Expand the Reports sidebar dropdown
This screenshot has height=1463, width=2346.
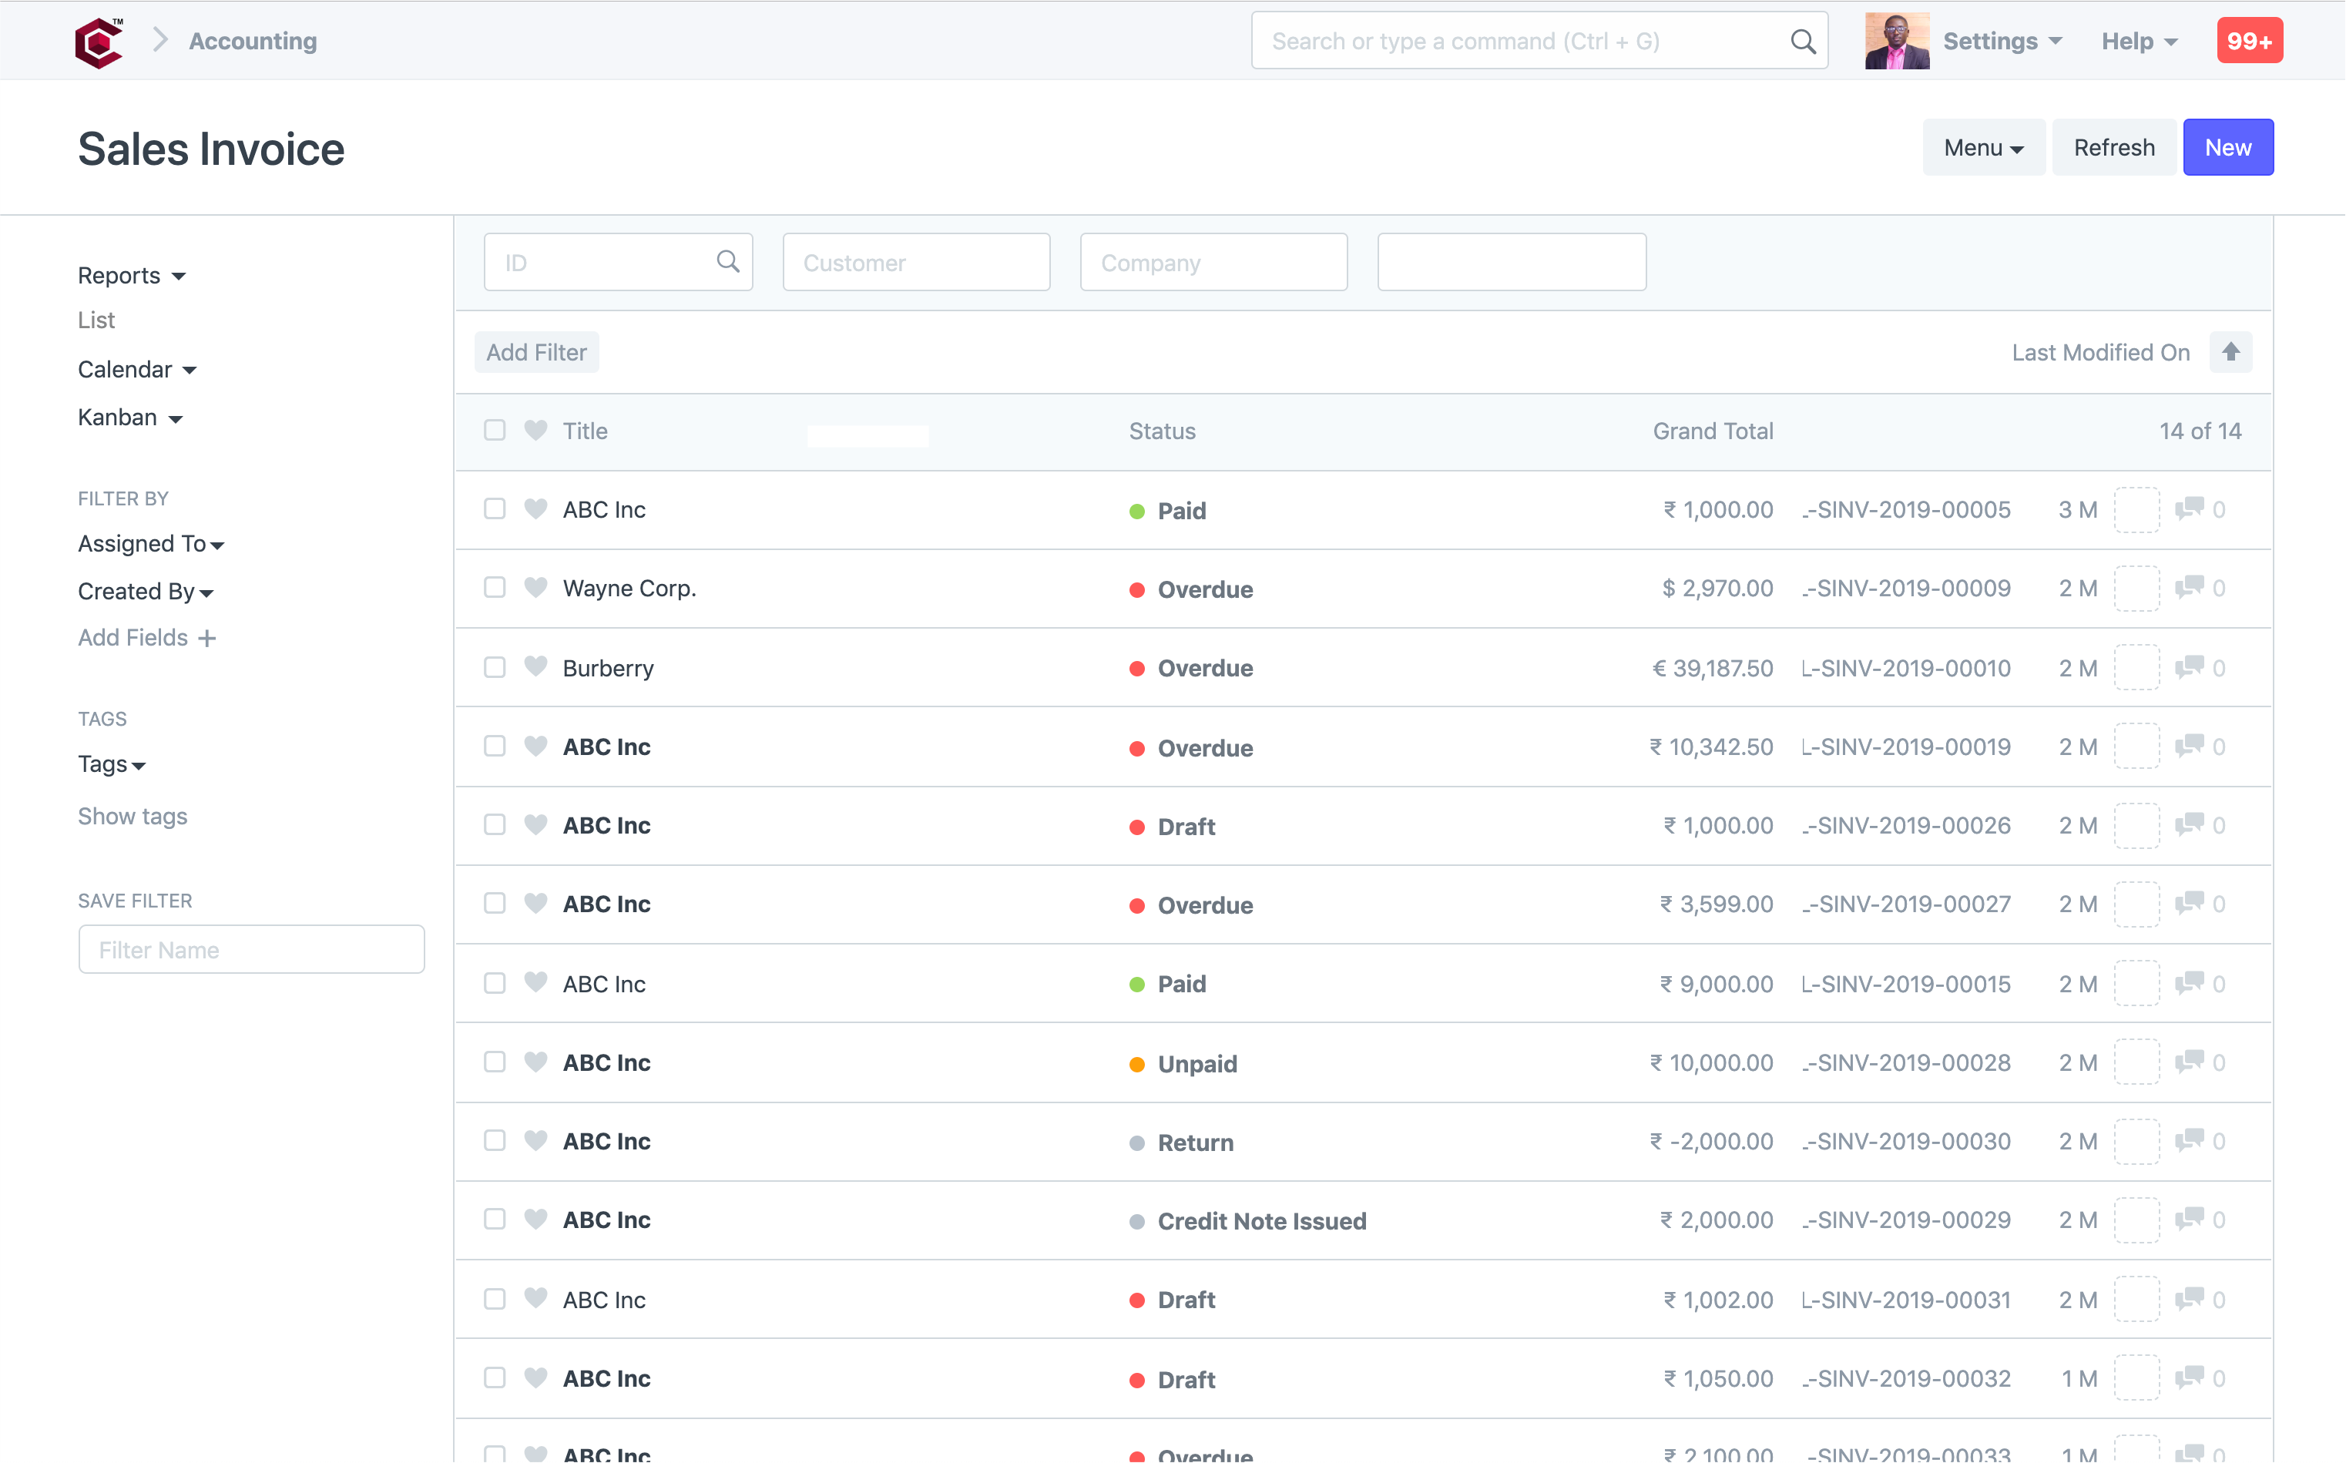point(132,276)
